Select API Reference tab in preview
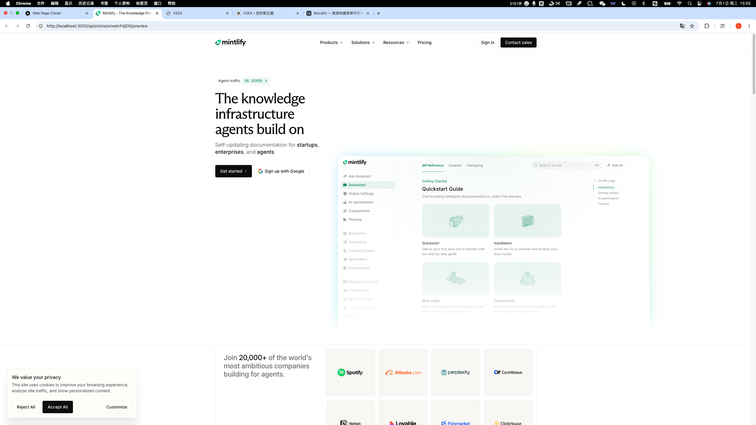Image resolution: width=756 pixels, height=425 pixels. pos(433,166)
